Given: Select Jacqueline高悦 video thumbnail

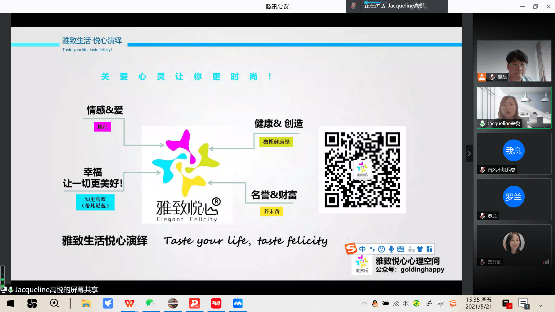Looking at the screenshot, I should click(x=514, y=107).
